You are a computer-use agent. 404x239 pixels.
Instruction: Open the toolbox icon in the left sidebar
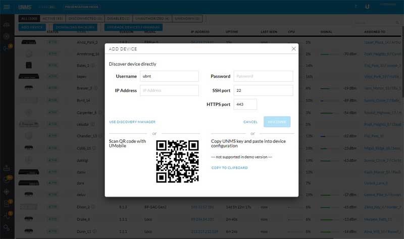pyautogui.click(x=7, y=168)
